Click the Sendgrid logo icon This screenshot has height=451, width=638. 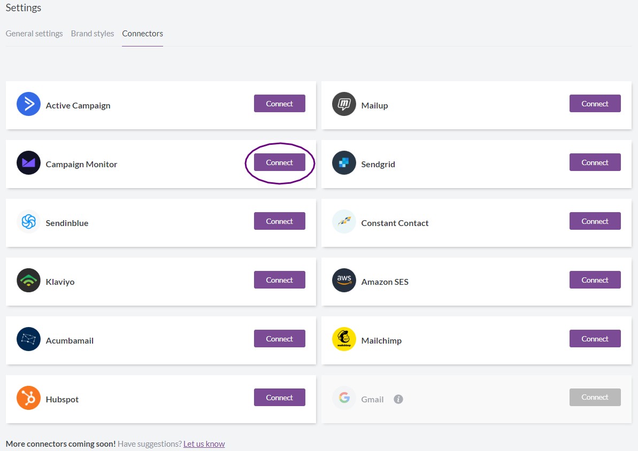pos(344,162)
